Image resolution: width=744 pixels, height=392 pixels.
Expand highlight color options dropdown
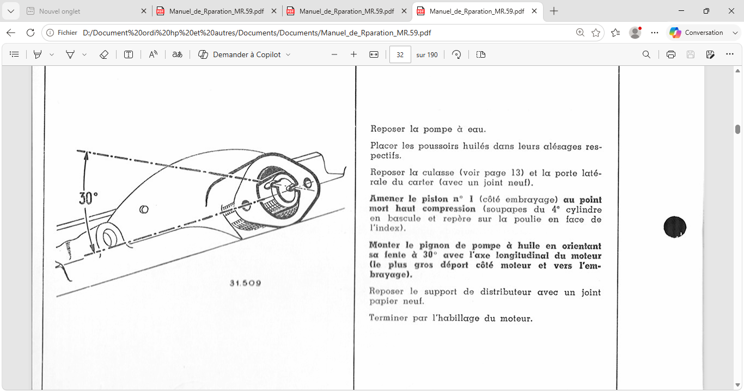pos(52,54)
